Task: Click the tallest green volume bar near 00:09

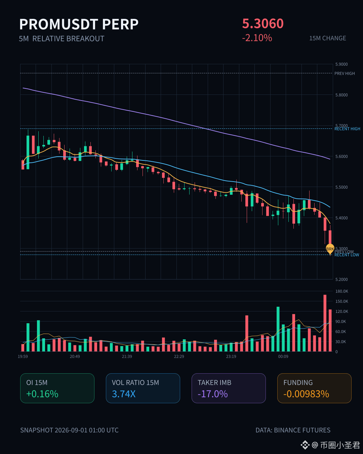Action: [x=278, y=329]
